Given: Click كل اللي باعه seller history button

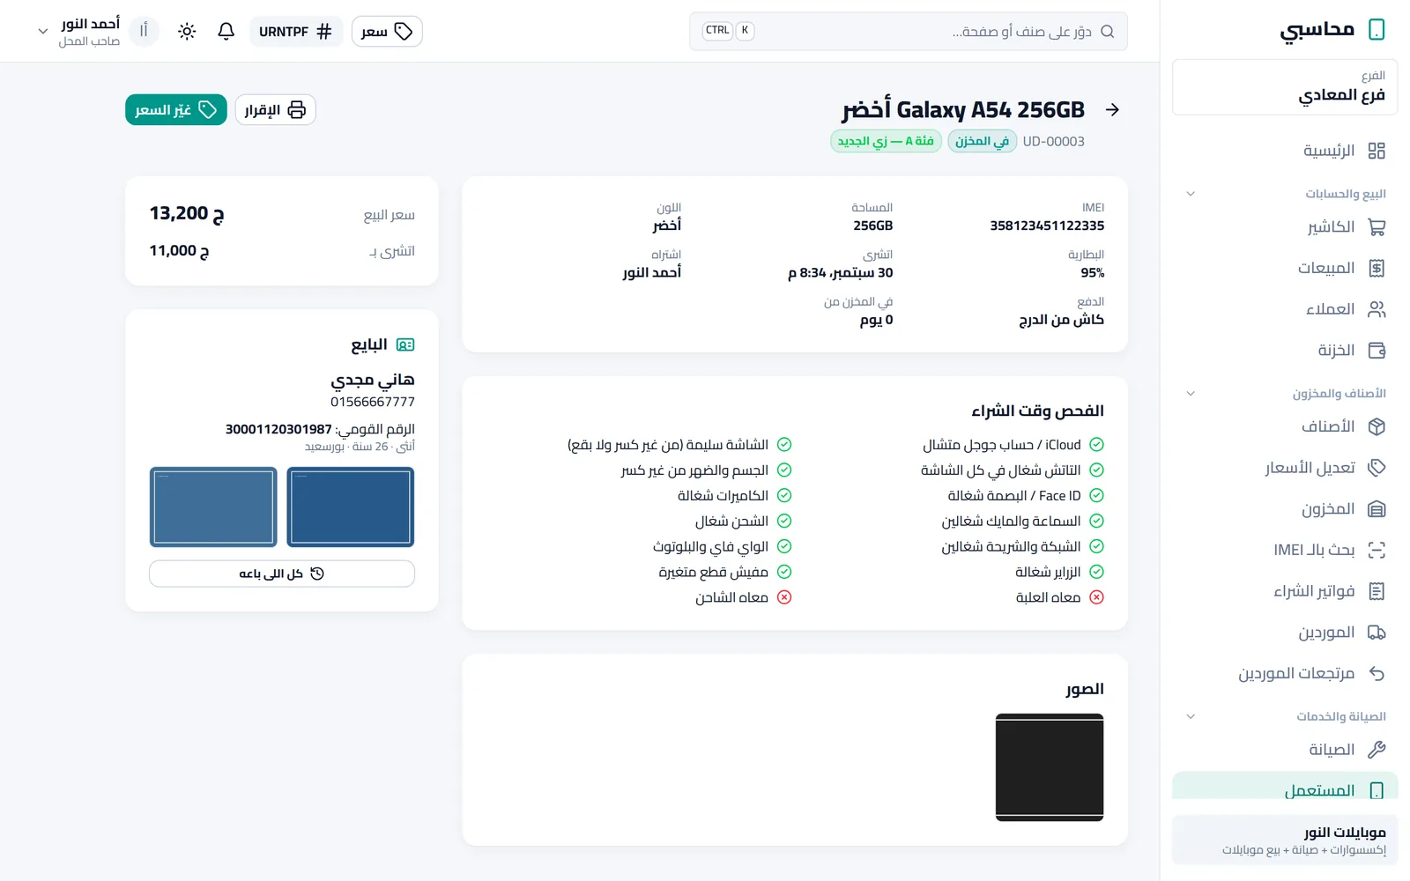Looking at the screenshot, I should tap(282, 574).
